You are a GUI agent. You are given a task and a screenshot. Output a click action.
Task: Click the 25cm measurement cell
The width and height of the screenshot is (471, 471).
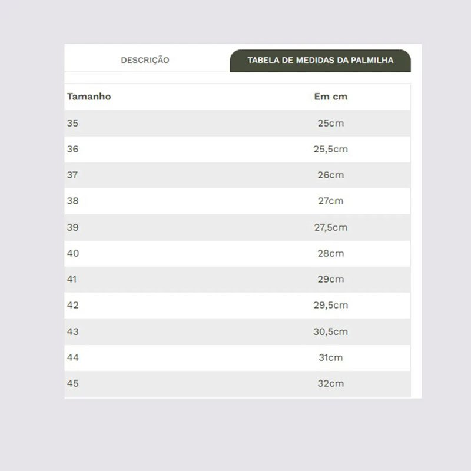coord(331,123)
